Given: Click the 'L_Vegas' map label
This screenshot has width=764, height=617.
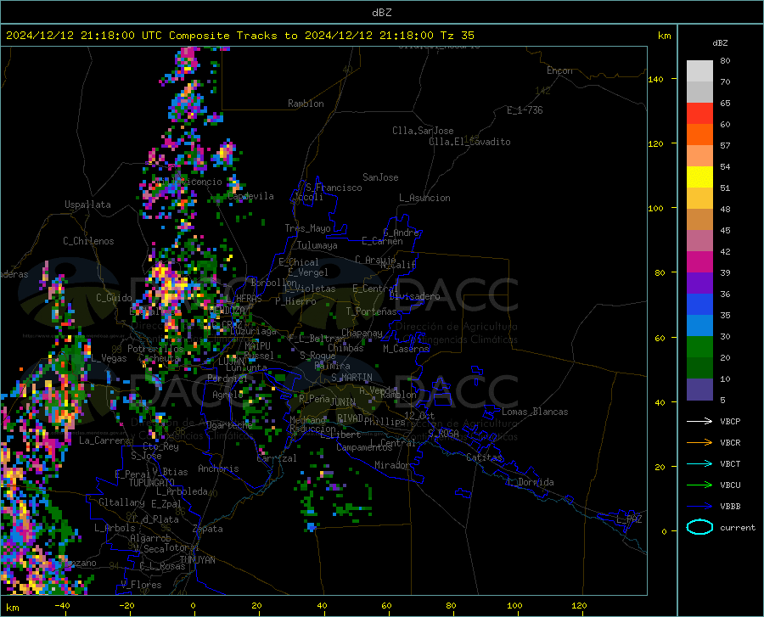Looking at the screenshot, I should [x=109, y=359].
